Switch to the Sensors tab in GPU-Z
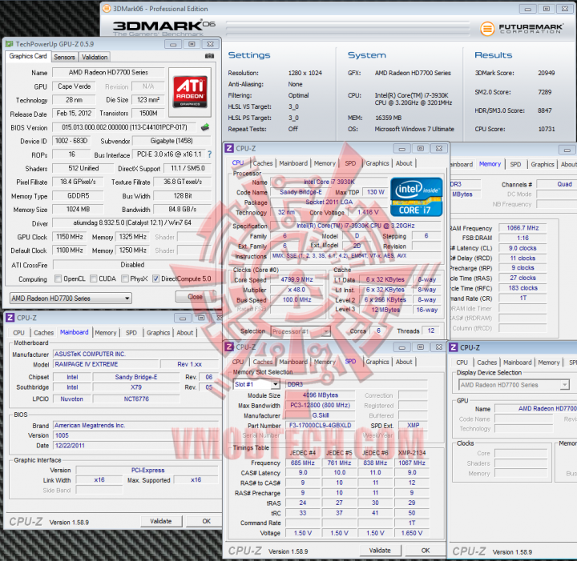 (64, 57)
